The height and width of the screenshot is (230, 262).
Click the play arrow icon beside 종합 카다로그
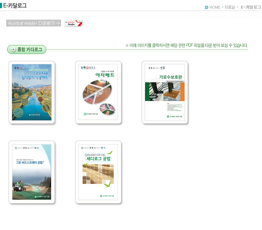point(13,50)
